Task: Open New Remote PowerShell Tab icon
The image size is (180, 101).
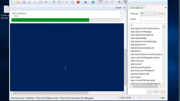Action: [85, 2]
